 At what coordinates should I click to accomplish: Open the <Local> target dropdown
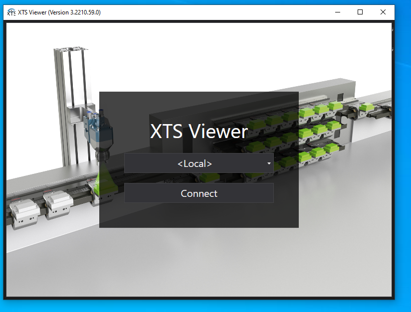pos(199,163)
